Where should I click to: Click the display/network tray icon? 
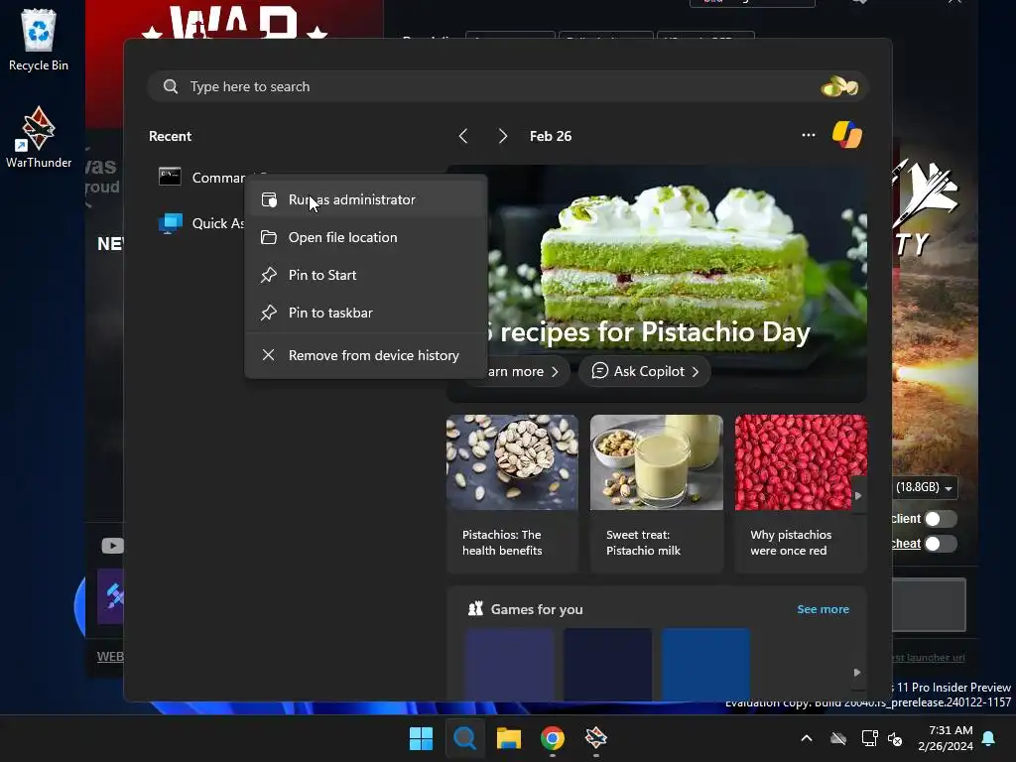[x=869, y=738]
